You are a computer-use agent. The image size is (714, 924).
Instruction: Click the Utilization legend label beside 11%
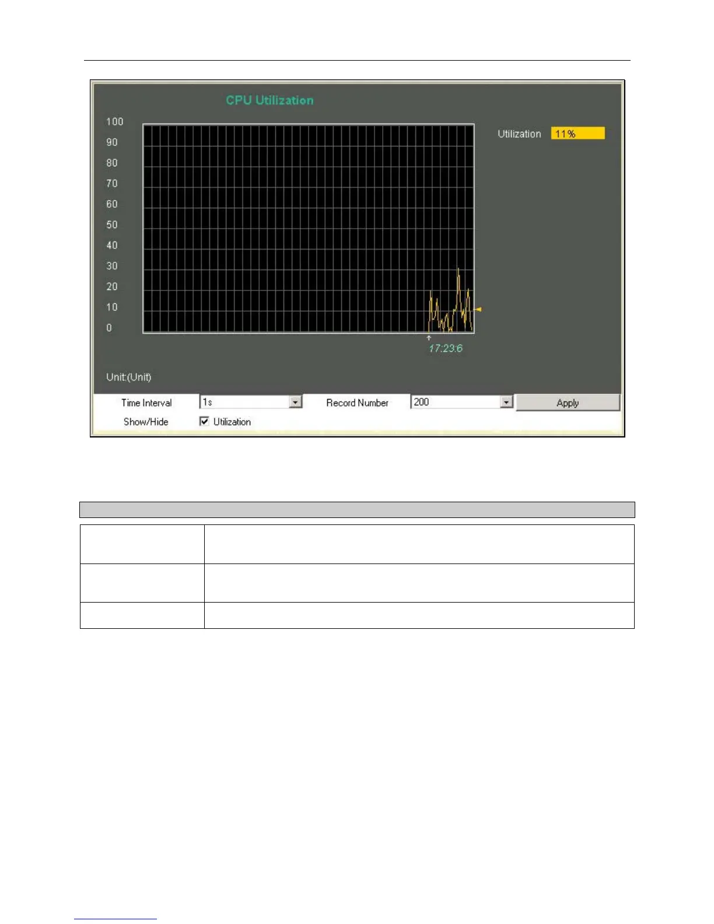click(x=519, y=134)
